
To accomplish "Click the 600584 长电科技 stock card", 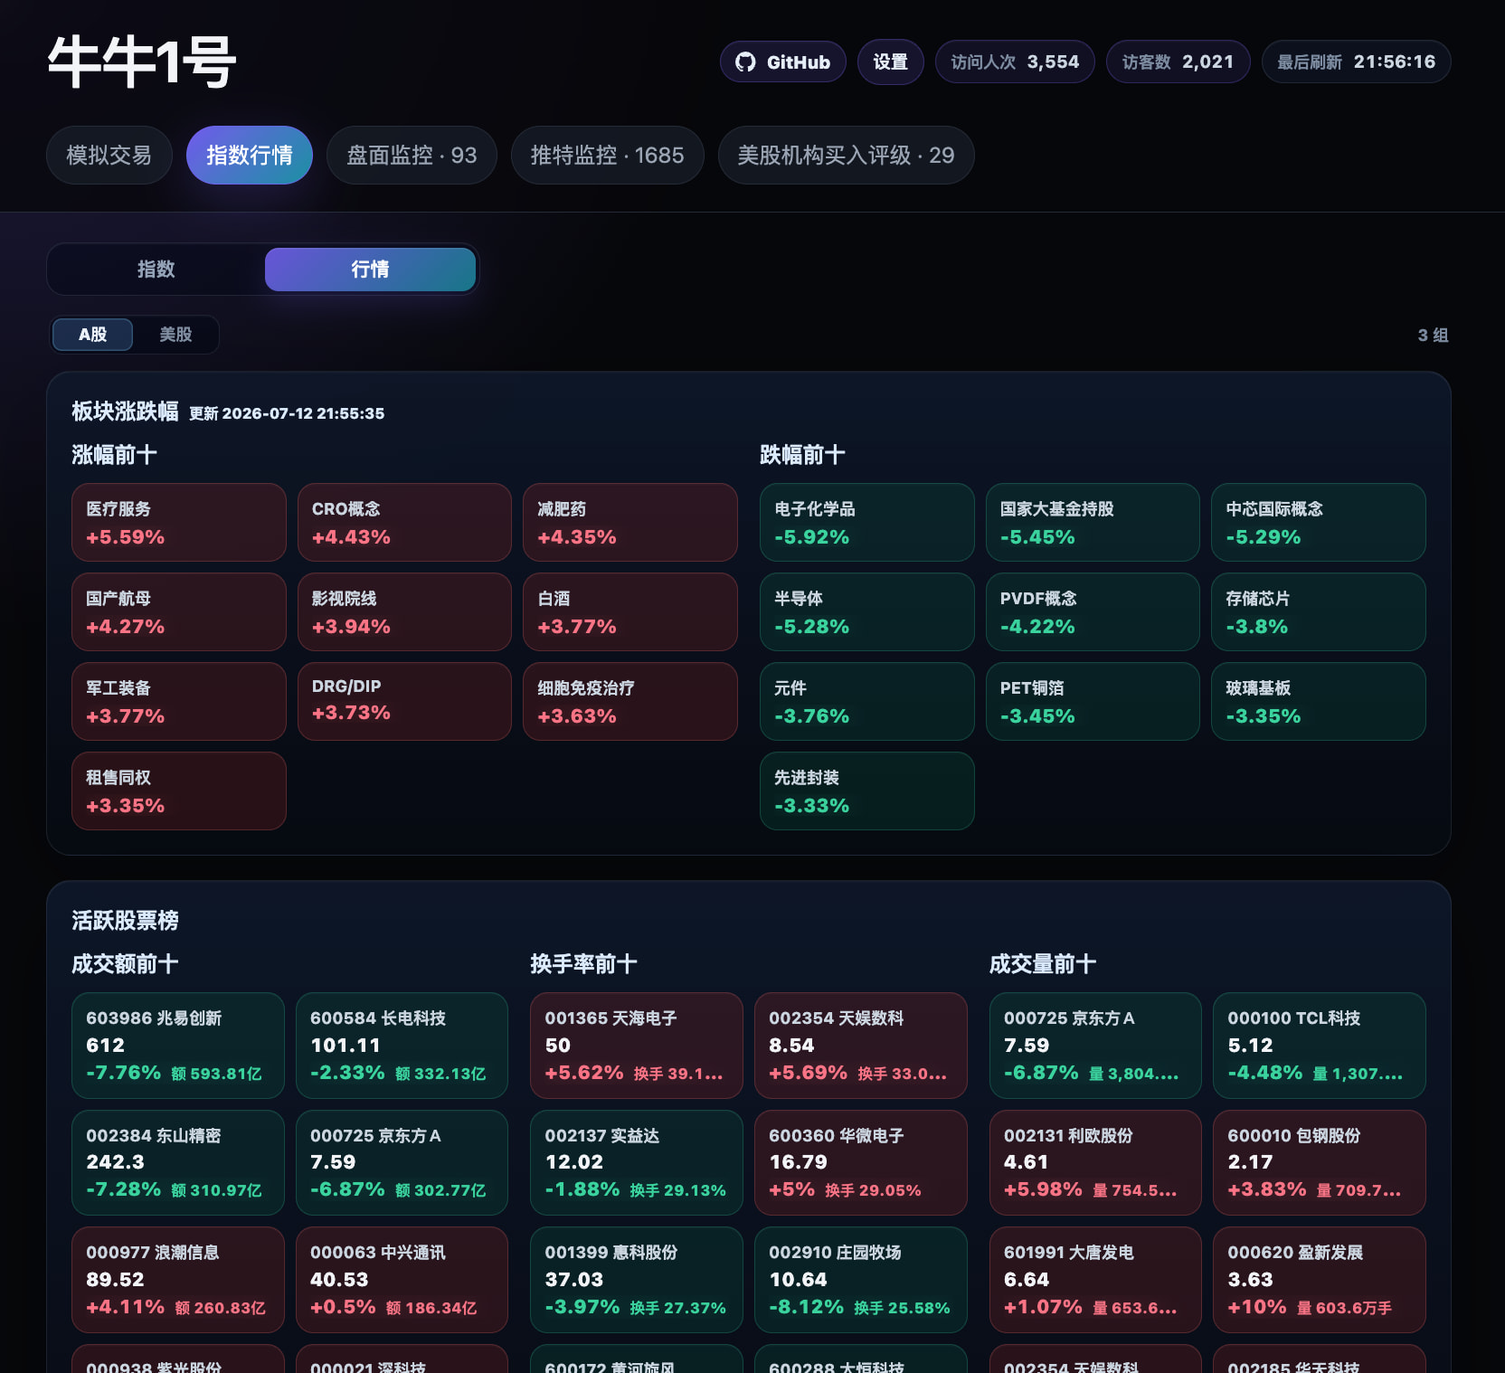I will [x=402, y=1046].
